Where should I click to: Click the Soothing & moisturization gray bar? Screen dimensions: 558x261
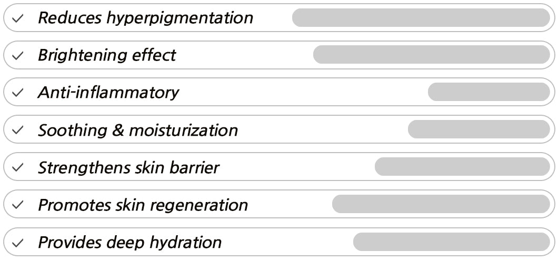click(479, 129)
